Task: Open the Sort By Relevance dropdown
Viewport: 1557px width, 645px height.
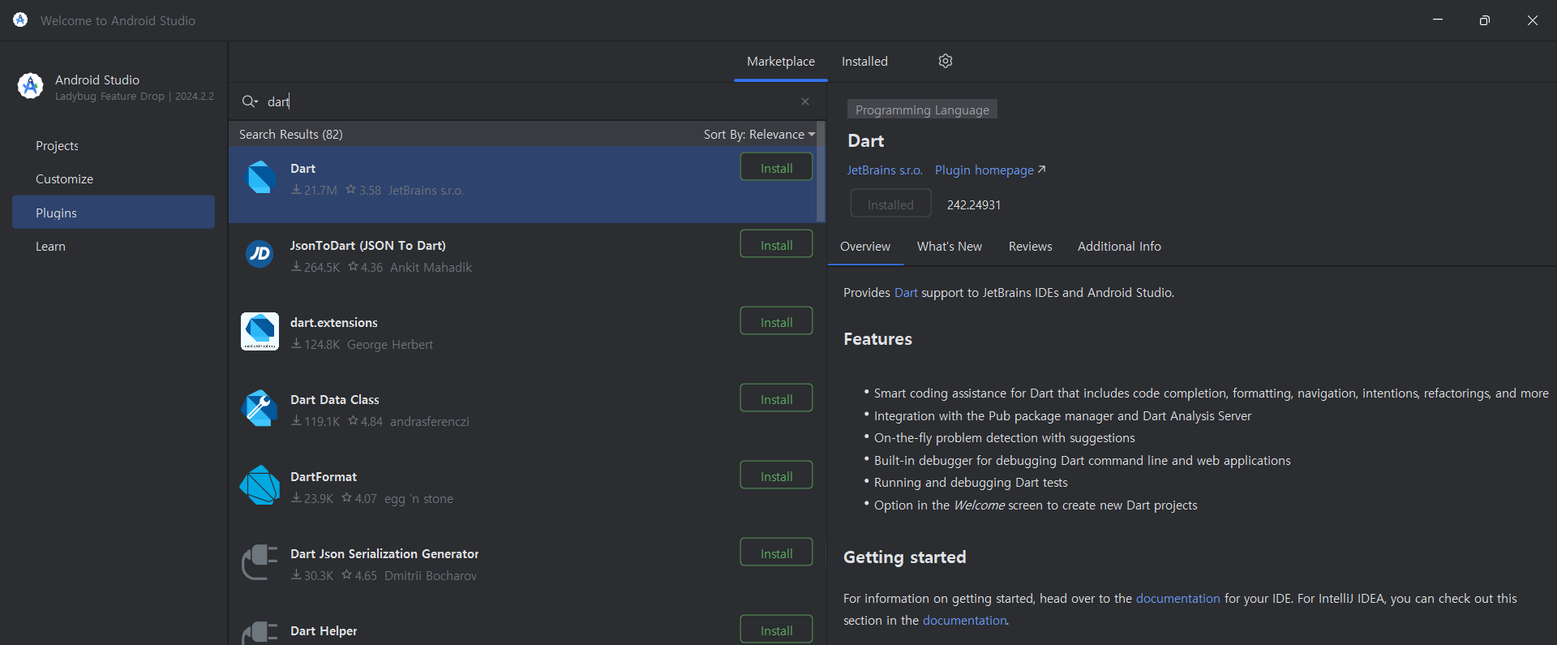Action: (x=759, y=135)
